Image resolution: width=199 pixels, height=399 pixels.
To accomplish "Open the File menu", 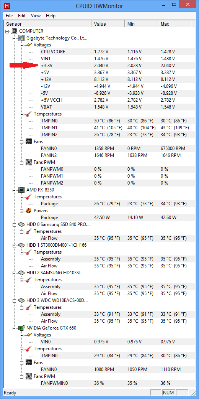I will [9, 16].
